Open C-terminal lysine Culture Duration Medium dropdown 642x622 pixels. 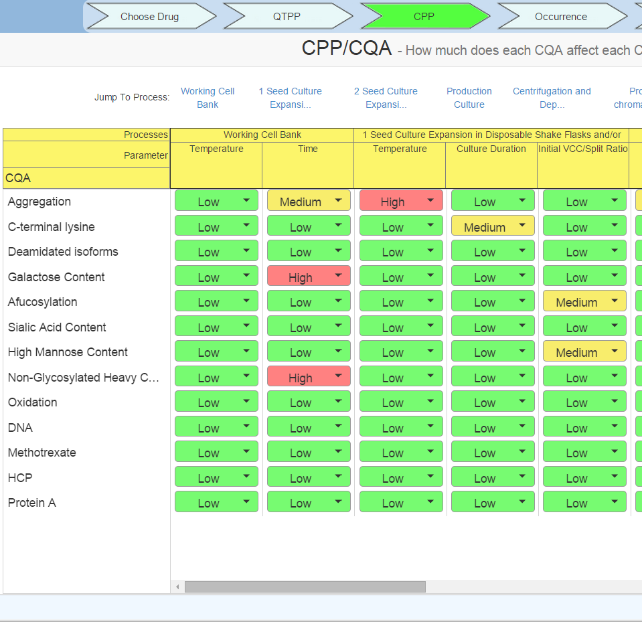coord(493,226)
